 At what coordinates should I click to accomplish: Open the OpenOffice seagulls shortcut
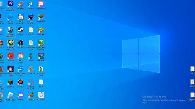[x=21, y=69]
